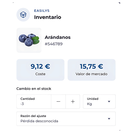Screen dimensions: 133x133
Task: Click the blueberries product thumbnail
Action: [x=29, y=40]
